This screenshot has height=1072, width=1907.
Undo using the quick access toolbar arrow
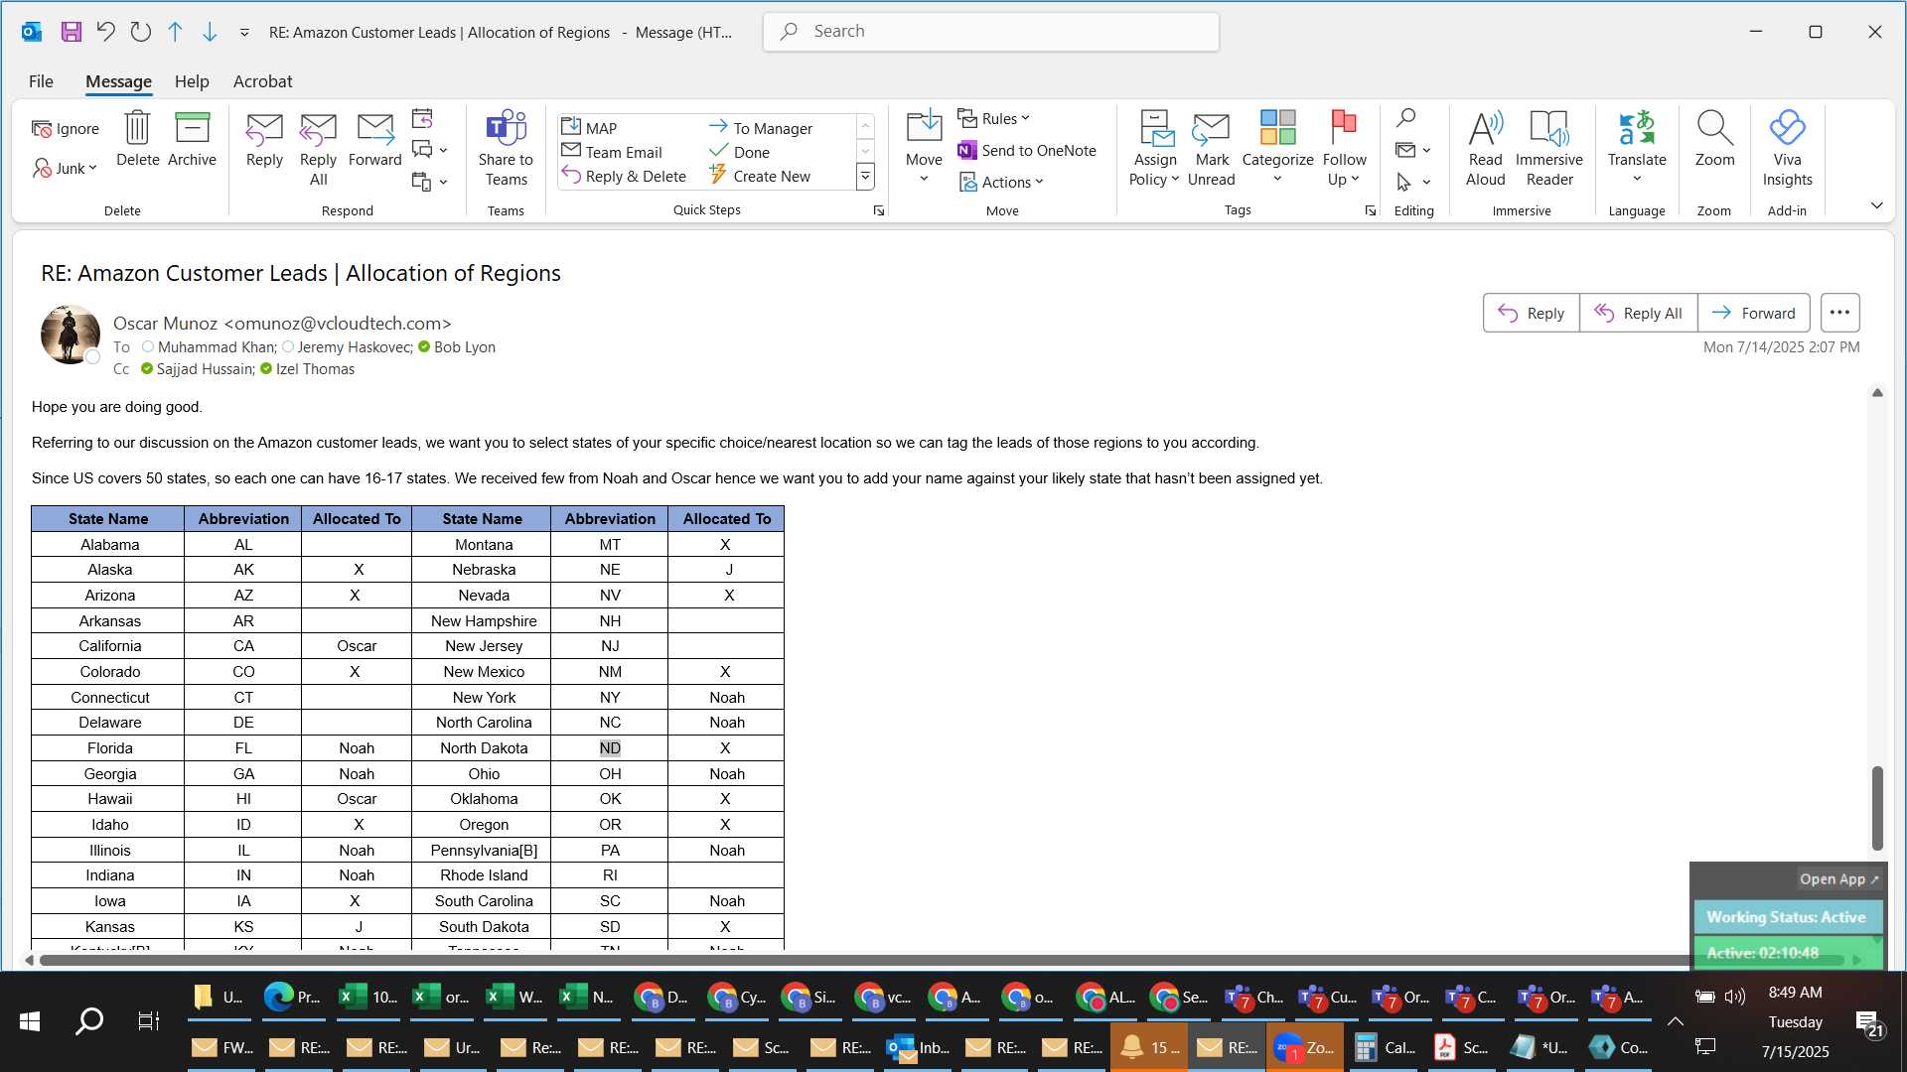pyautogui.click(x=105, y=32)
